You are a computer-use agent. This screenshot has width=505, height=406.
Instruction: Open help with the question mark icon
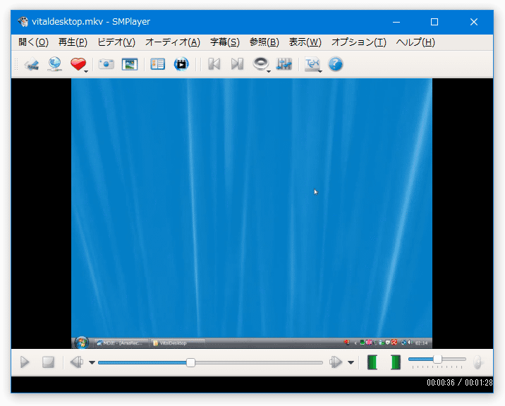pyautogui.click(x=336, y=64)
